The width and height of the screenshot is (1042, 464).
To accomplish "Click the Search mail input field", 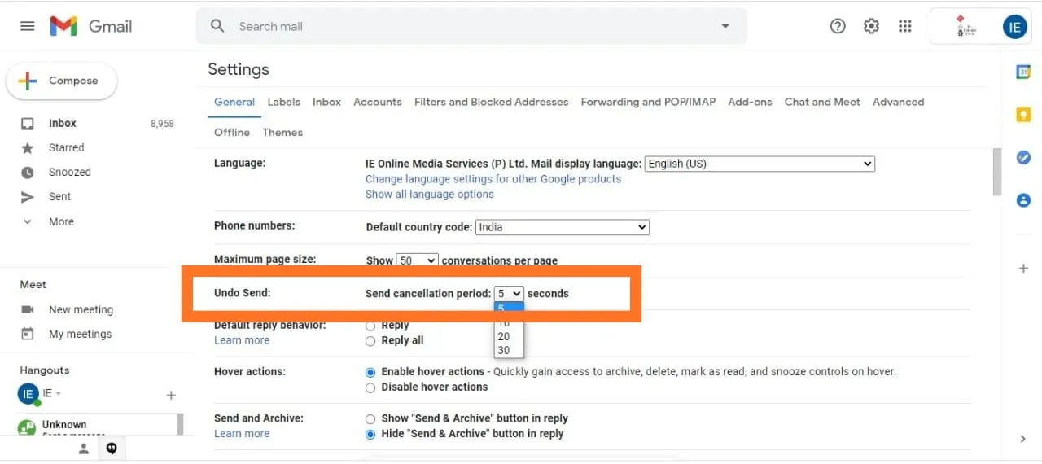I will [x=472, y=27].
